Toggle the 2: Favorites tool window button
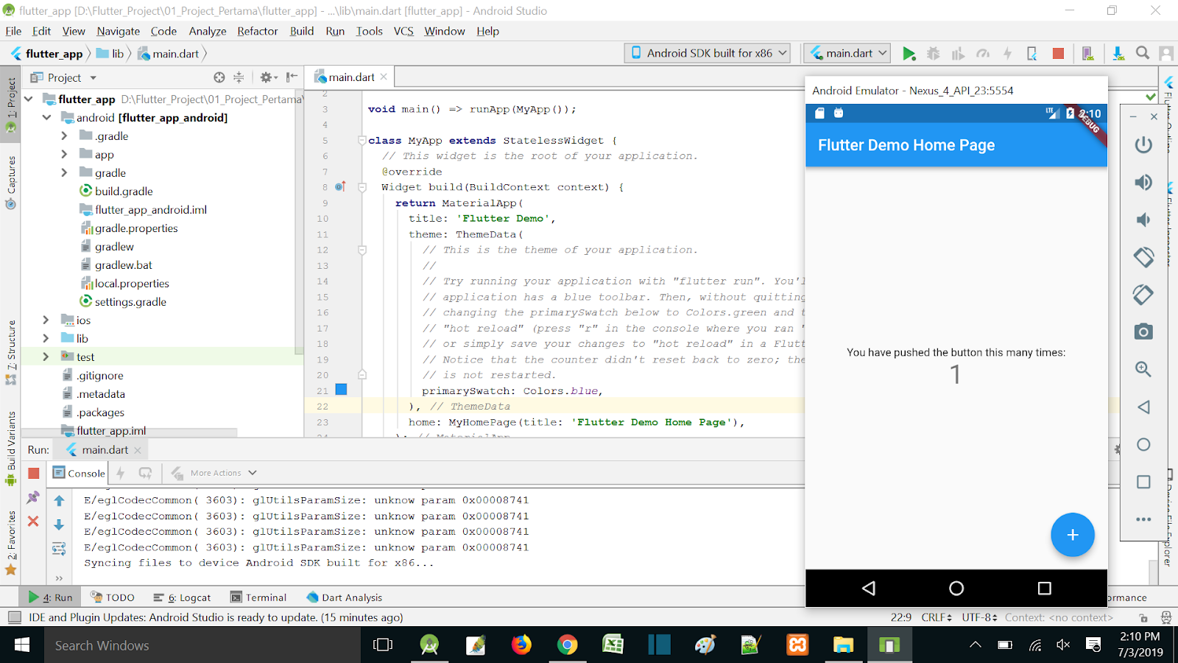The height and width of the screenshot is (663, 1178). pos(11,544)
